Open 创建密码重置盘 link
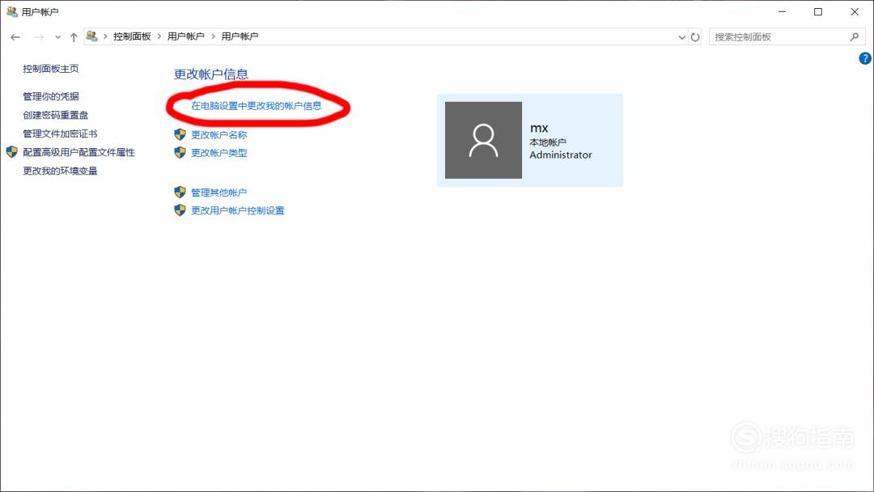 click(x=55, y=115)
